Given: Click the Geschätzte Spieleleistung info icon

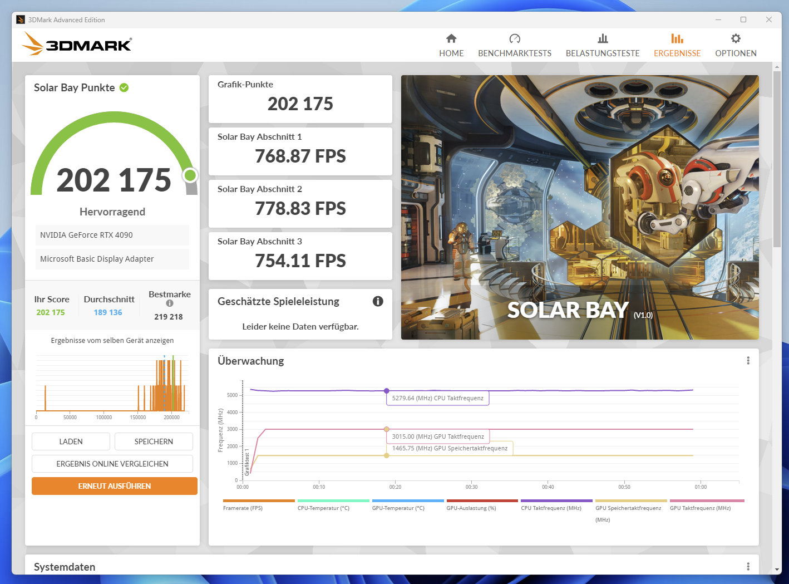Looking at the screenshot, I should (x=378, y=301).
